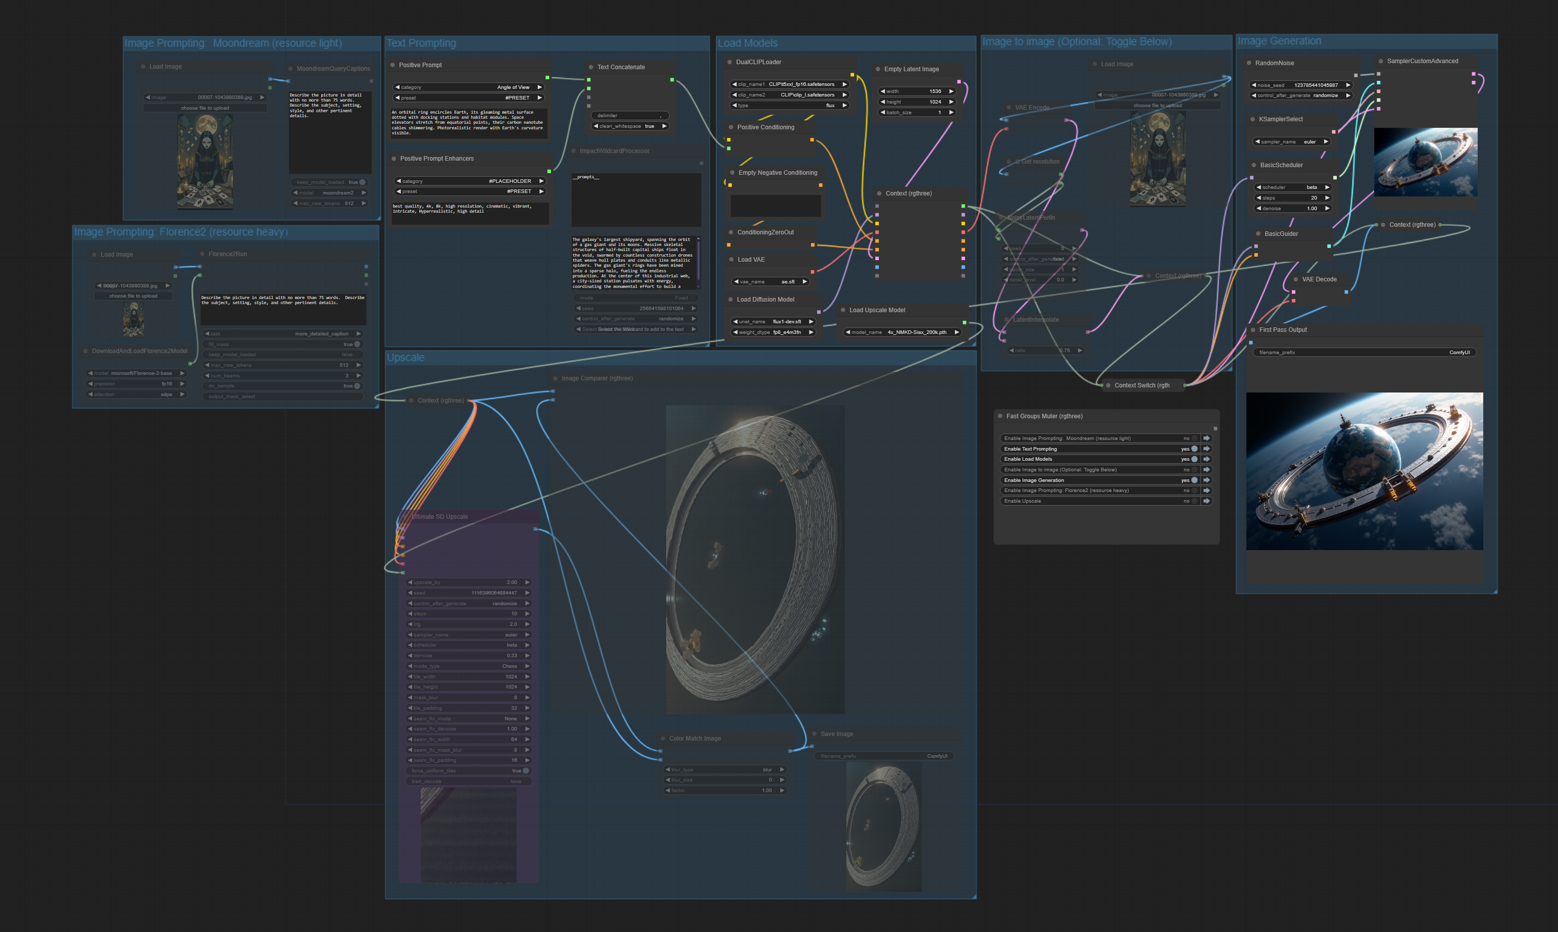Click left arrow to decrease scheduler steps
The width and height of the screenshot is (1558, 932).
1259,198
